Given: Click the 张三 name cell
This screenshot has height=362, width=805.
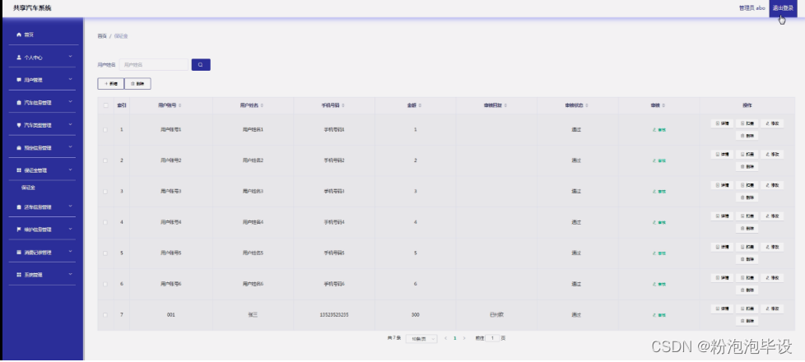Looking at the screenshot, I should 253,315.
